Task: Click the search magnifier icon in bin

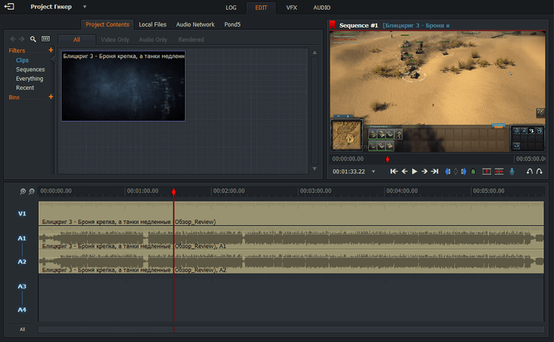Action: coord(33,39)
